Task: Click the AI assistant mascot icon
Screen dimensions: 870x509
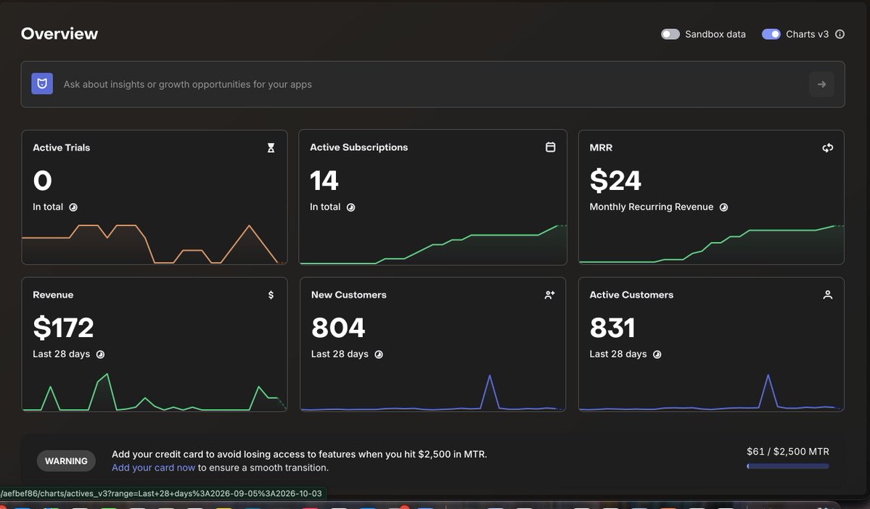Action: click(x=42, y=83)
